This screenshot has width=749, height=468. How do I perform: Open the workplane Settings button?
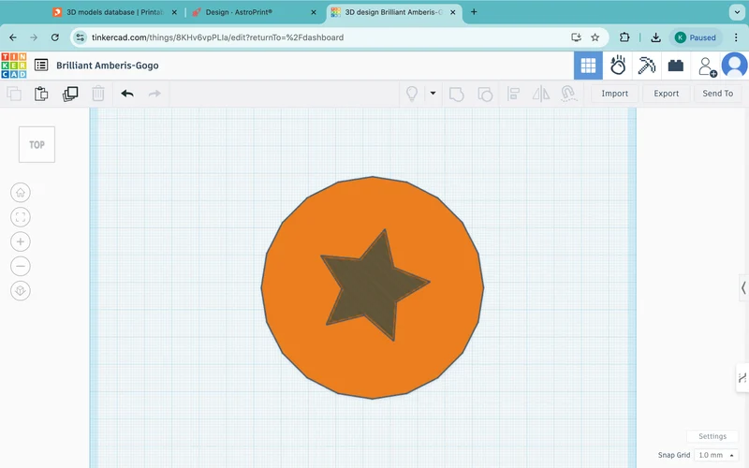[x=712, y=436]
